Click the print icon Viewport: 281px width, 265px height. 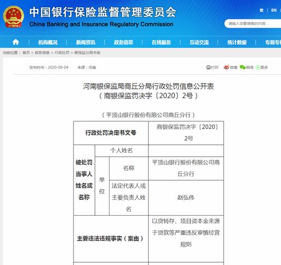tap(209, 67)
